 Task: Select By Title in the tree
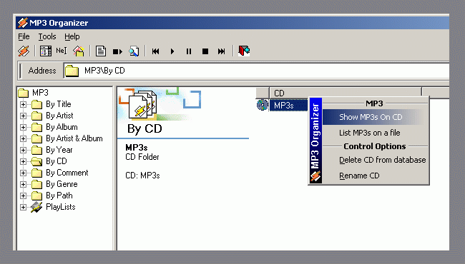coord(59,104)
